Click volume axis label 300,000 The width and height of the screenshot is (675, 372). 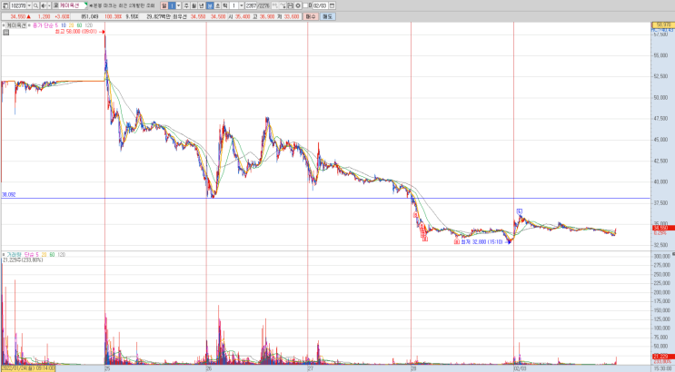click(x=661, y=256)
